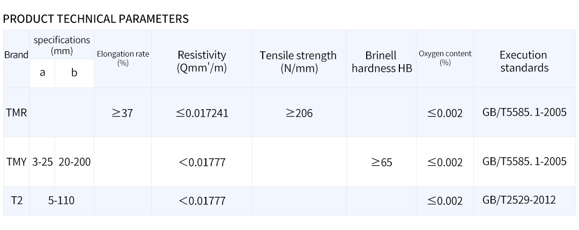Click the PRODUCT TECHNICAL PARAMETERS title
The image size is (579, 230).
(96, 19)
